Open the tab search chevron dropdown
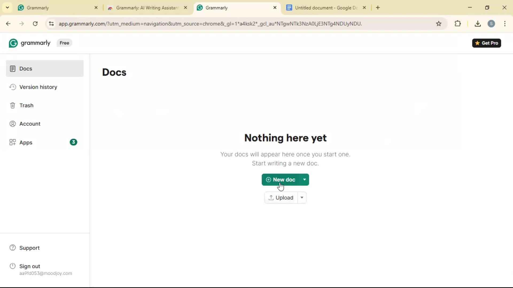 [x=7, y=7]
